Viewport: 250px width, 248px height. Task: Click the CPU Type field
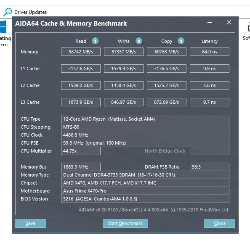coord(145,119)
